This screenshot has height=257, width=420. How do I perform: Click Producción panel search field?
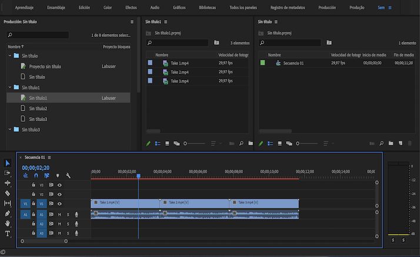point(38,35)
